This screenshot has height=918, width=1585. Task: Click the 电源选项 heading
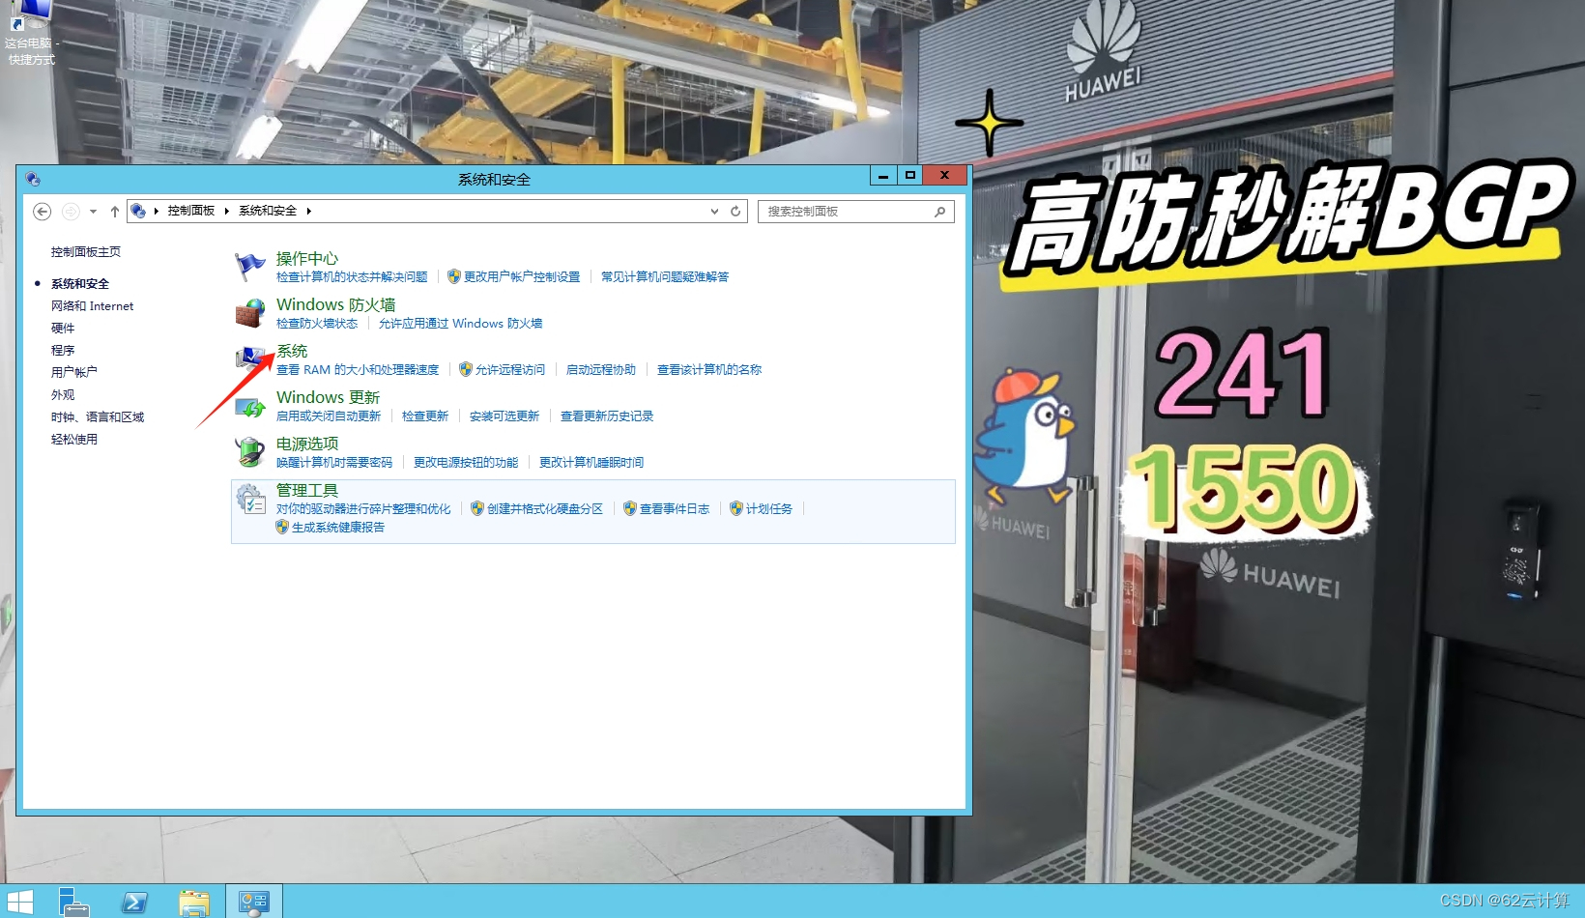307,444
